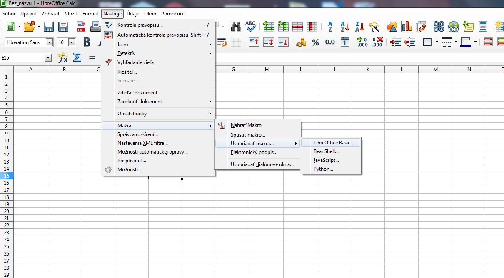504x278 pixels.
Task: Delete columns using the red columns icon
Action: (x=312, y=27)
